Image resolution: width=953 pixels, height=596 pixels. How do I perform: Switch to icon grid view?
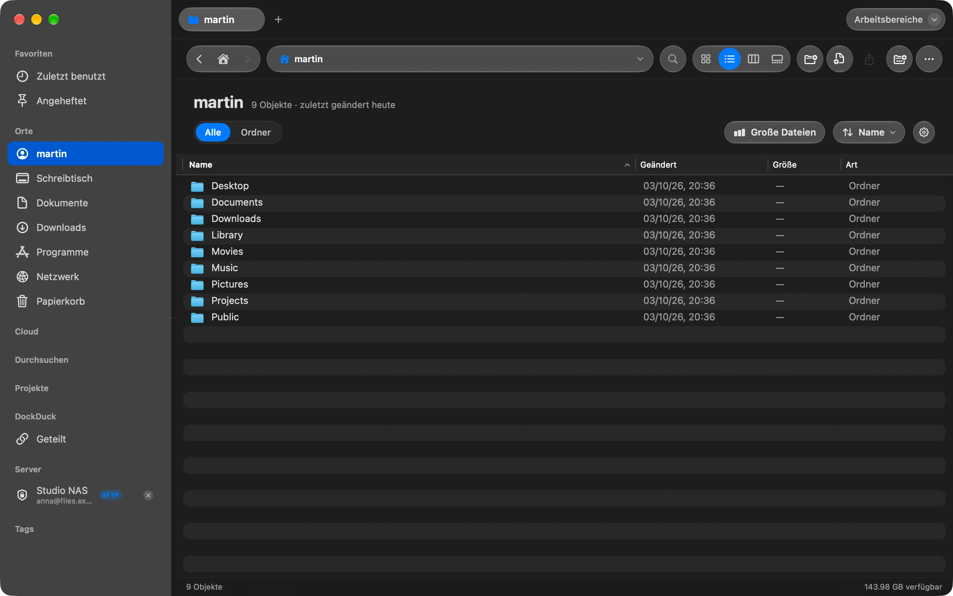[706, 59]
